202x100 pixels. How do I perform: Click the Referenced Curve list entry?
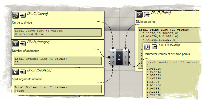tap(29, 34)
